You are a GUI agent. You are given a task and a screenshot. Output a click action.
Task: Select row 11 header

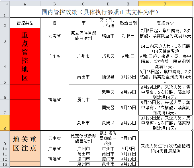coord(5,154)
